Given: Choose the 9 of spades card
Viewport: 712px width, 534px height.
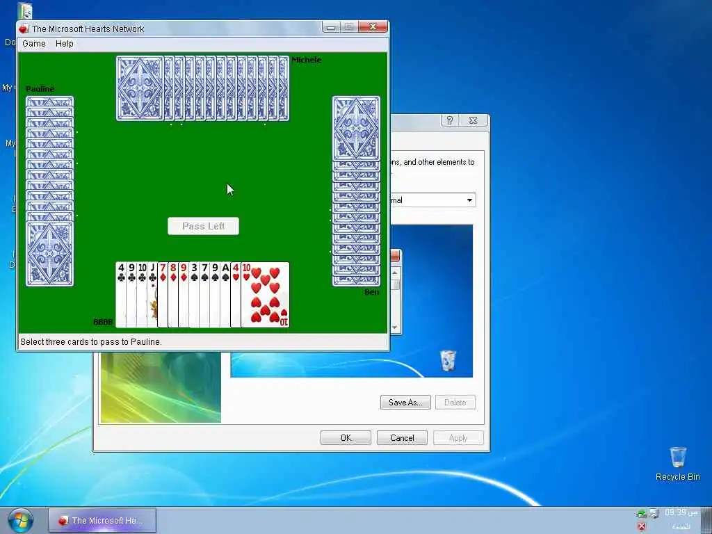Looking at the screenshot, I should coord(215,295).
